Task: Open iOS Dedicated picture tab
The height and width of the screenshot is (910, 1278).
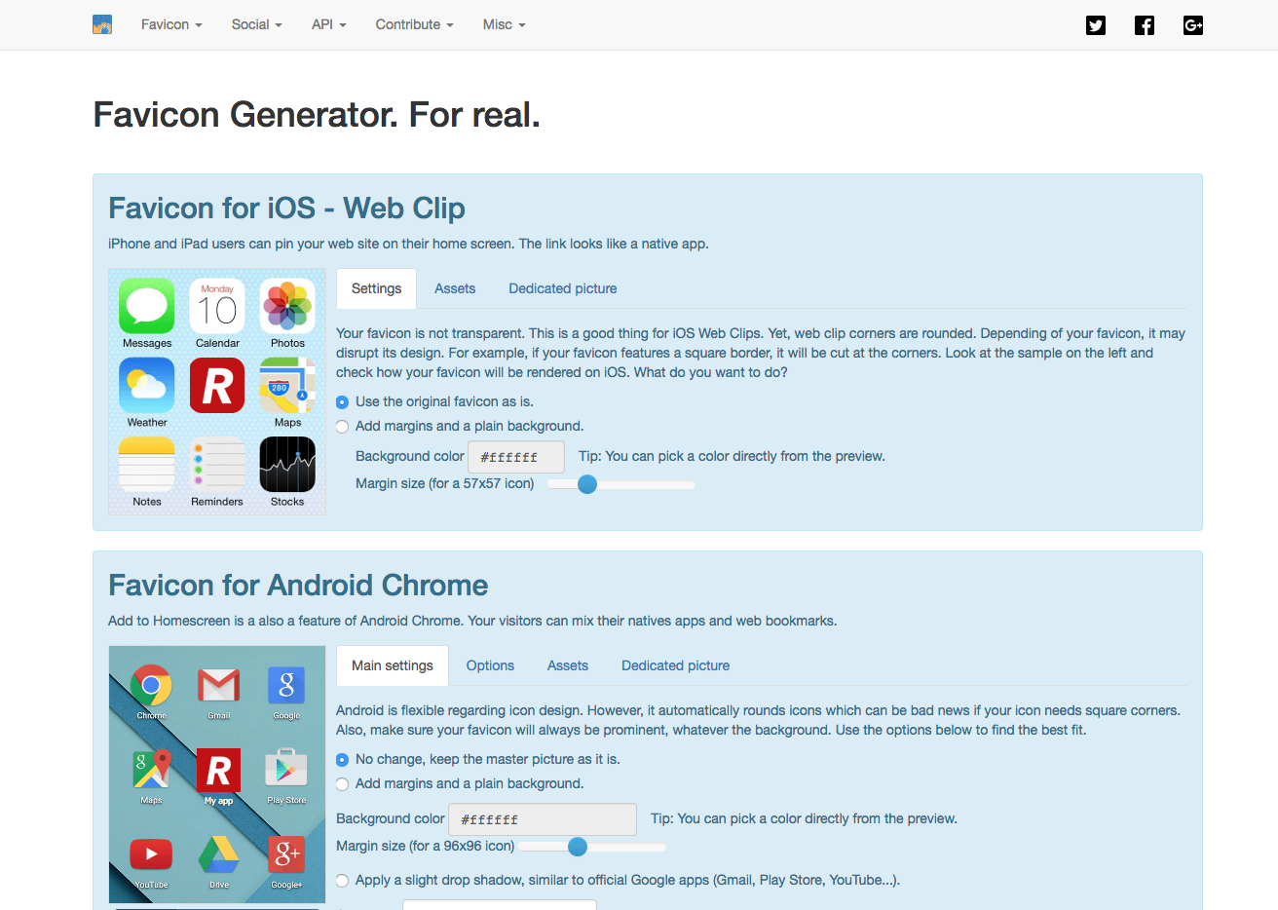Action: coord(563,288)
